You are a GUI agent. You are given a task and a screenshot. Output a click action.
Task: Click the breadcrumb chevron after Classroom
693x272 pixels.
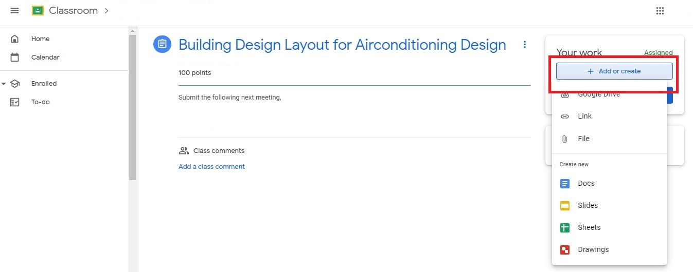tap(106, 11)
